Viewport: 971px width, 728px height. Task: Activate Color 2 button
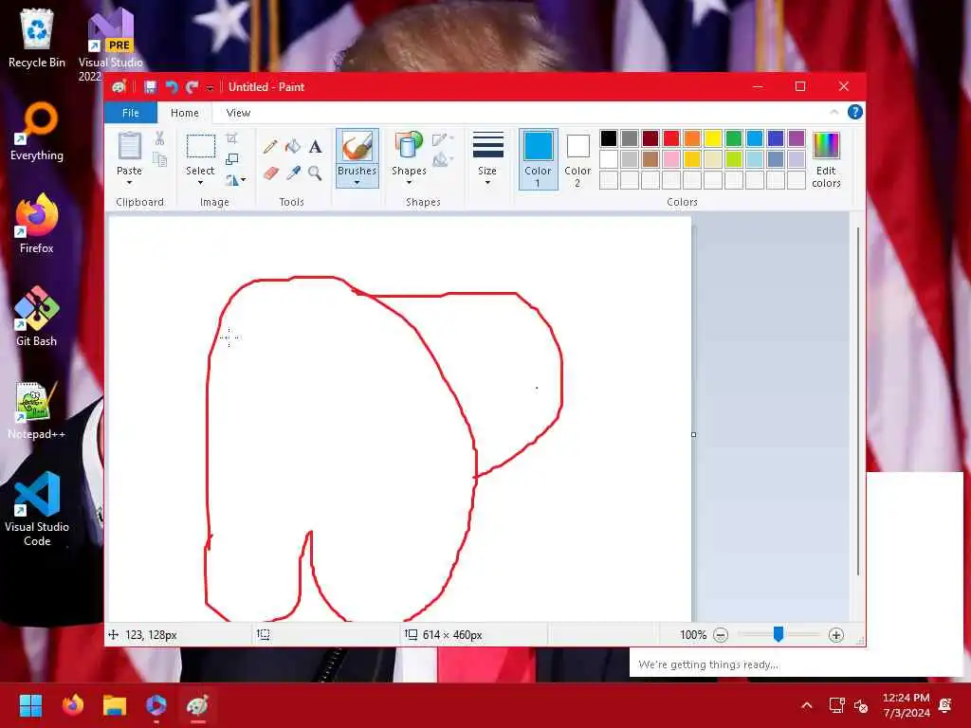[x=577, y=159]
